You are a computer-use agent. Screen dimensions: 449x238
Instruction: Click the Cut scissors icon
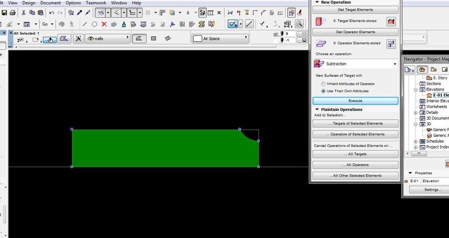pyautogui.click(x=24, y=13)
